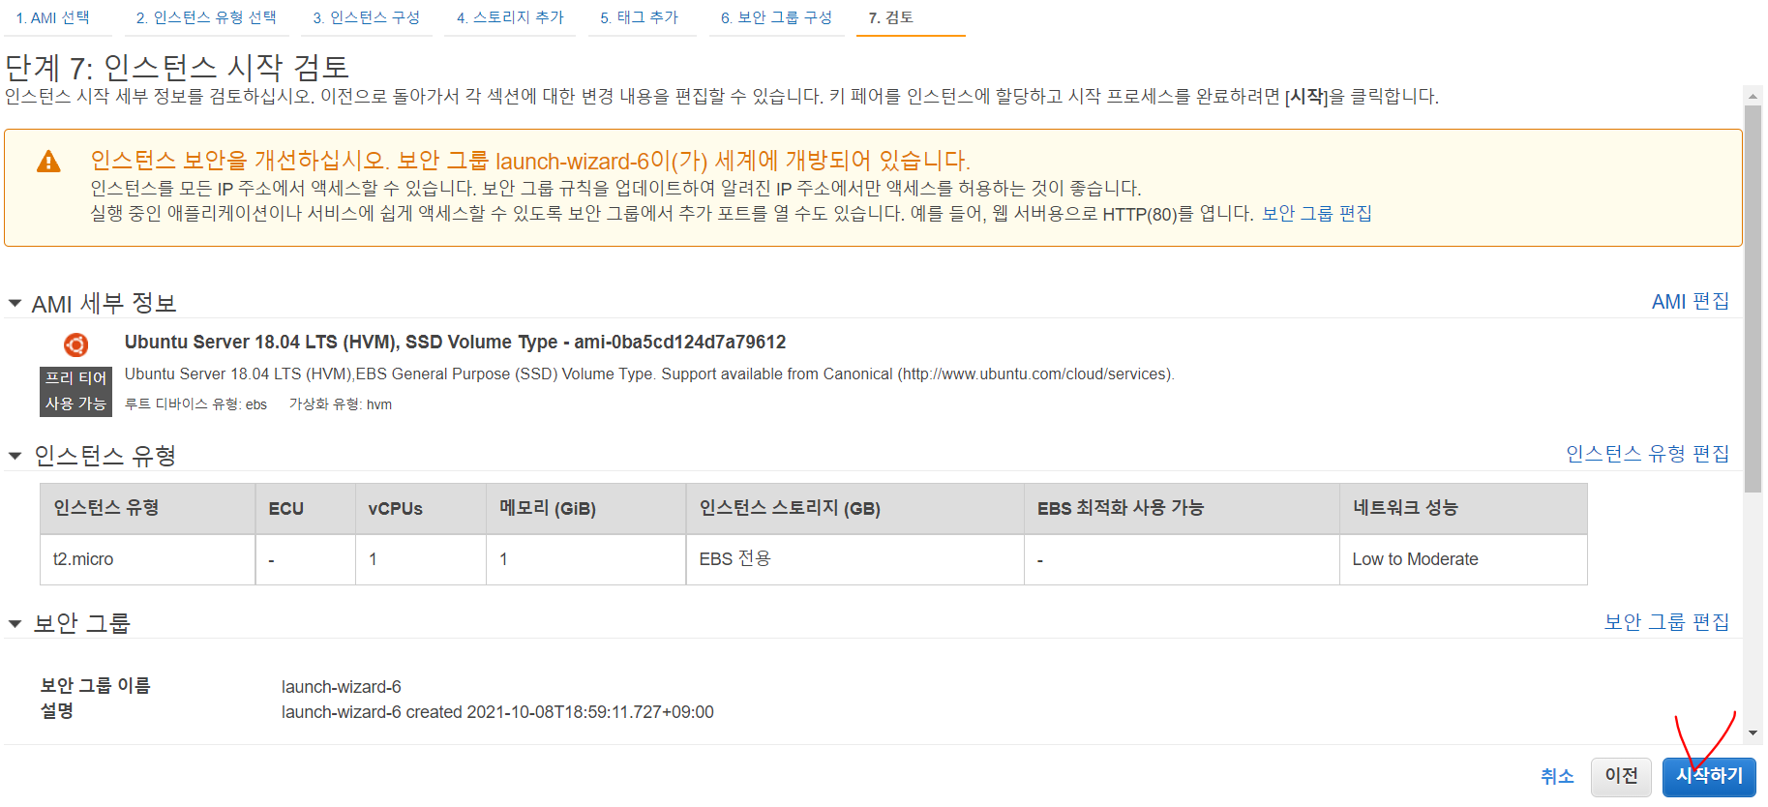This screenshot has height=807, width=1768.
Task: Click the 인스턴스 유형 column header
Action: [148, 509]
